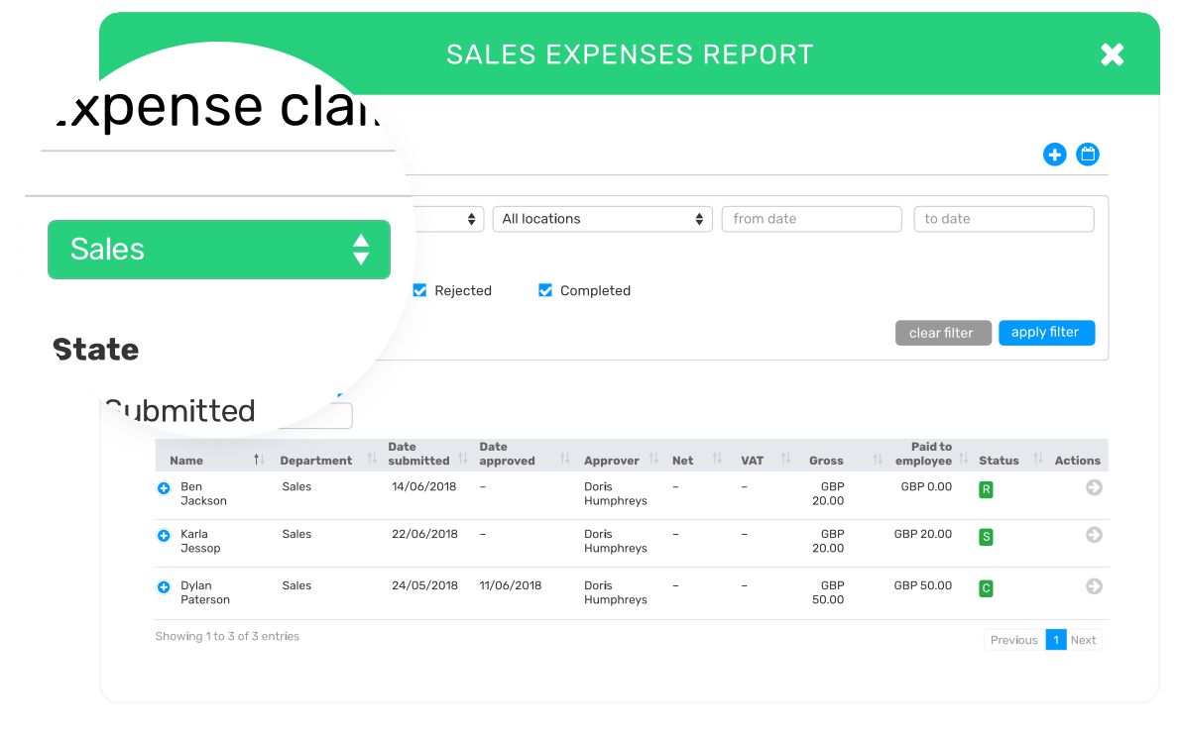
Task: Toggle the Rejected checkbox
Action: 419,290
